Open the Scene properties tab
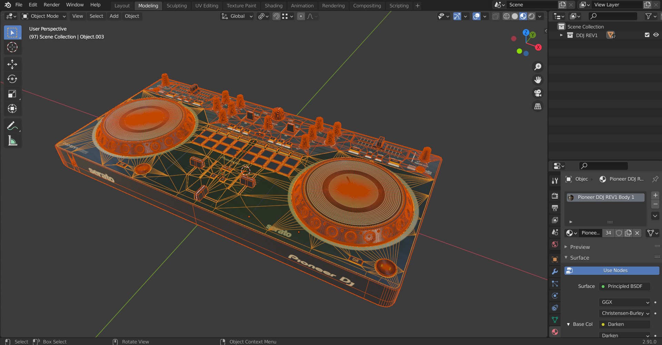Viewport: 662px width, 345px height. tap(555, 232)
